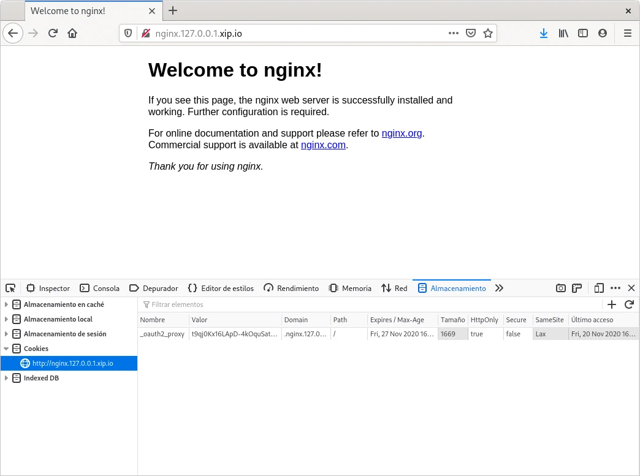Toggle the sidebar view icon

[x=583, y=34]
